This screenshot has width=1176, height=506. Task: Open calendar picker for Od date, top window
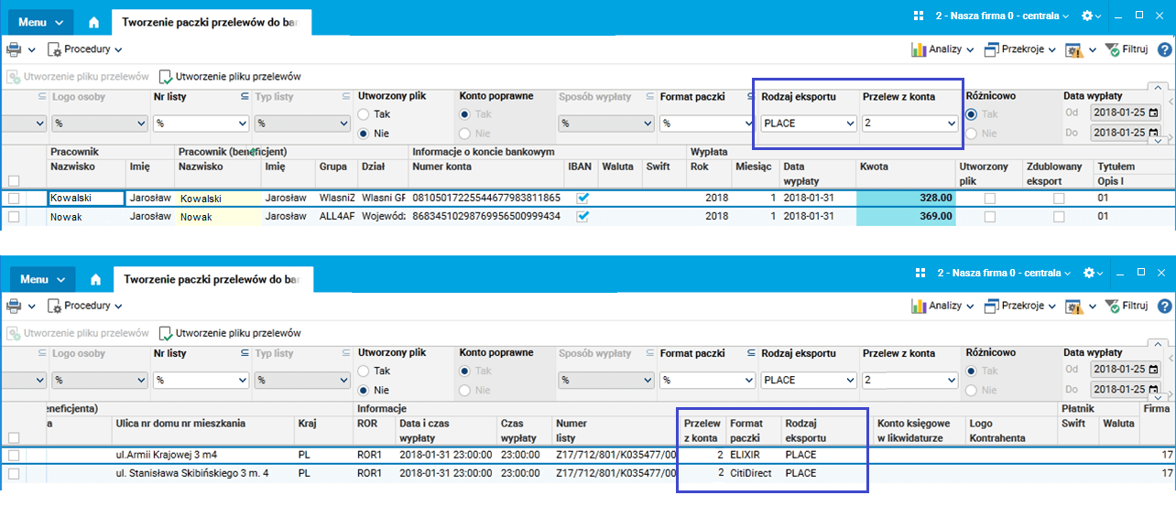tap(1151, 113)
